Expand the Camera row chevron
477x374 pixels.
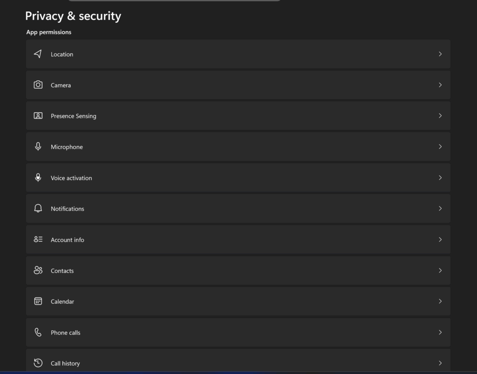[440, 85]
